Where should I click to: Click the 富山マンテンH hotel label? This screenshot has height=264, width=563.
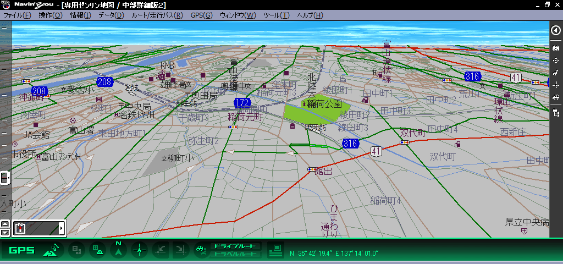click(x=58, y=157)
